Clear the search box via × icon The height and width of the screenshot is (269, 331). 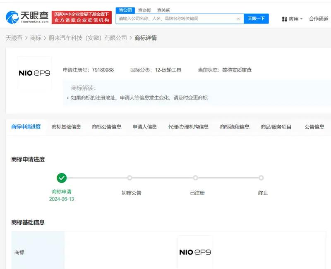(238, 19)
